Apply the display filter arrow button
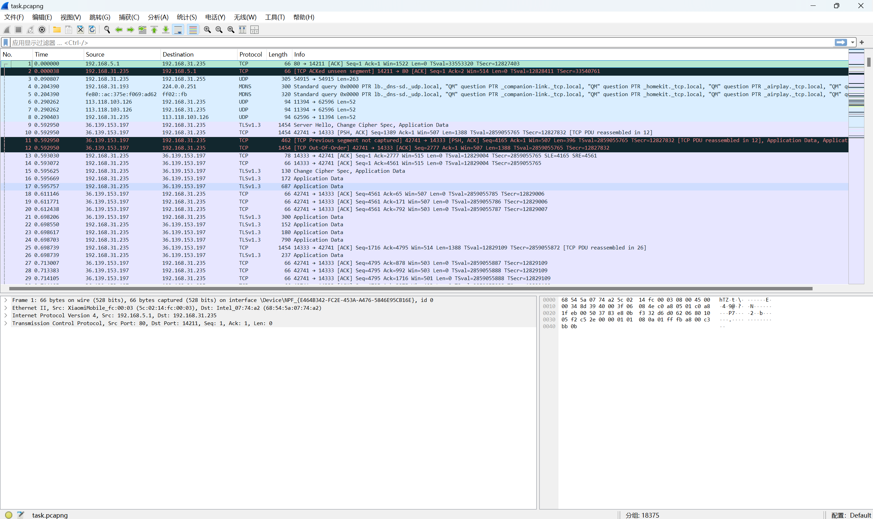Viewport: 873px width, 519px height. pyautogui.click(x=841, y=42)
